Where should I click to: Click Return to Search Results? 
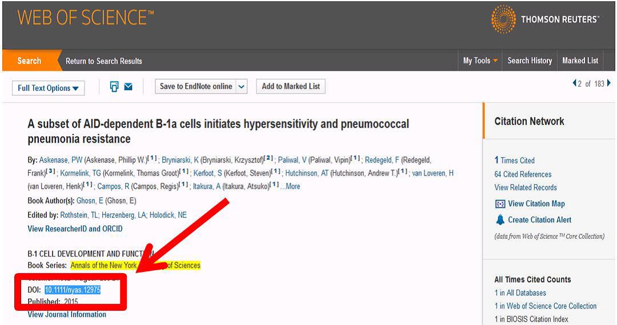click(103, 61)
